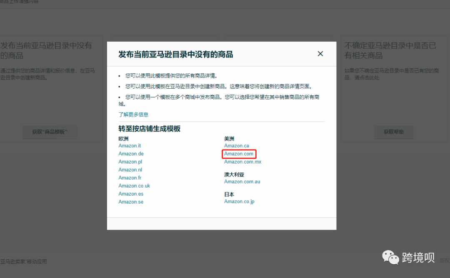This screenshot has height=278, width=450.
Task: Click the 亚马逊卖家 移动应用 footer text
Action: (x=23, y=261)
